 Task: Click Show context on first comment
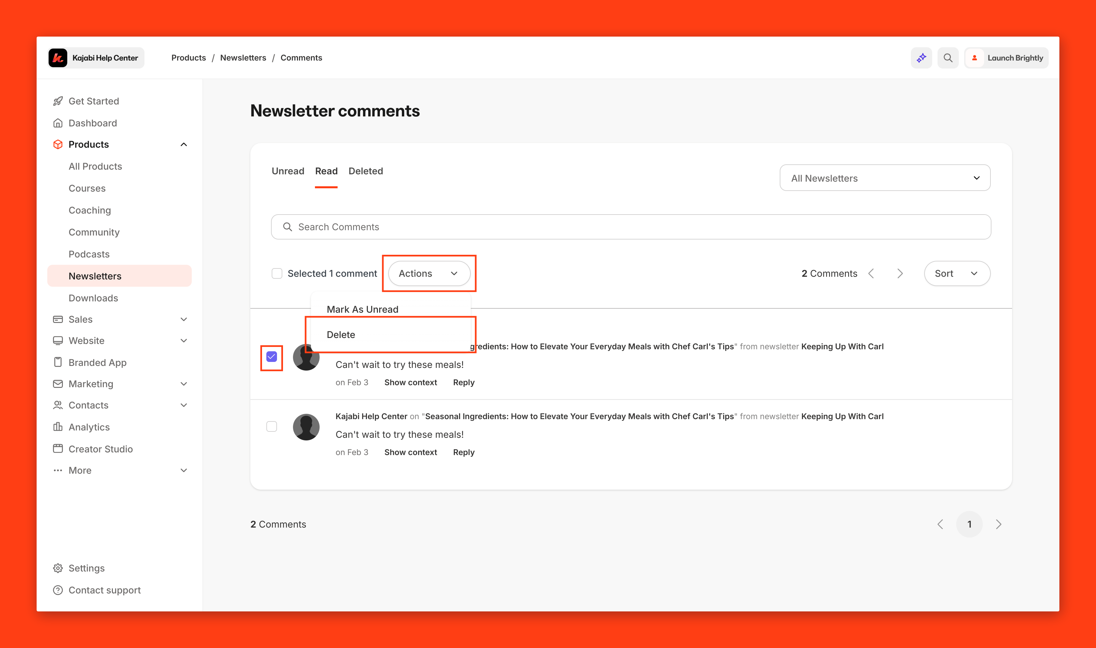(411, 382)
